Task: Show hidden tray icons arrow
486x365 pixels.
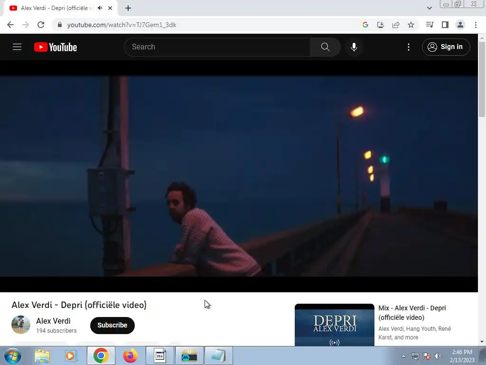Action: pos(403,356)
